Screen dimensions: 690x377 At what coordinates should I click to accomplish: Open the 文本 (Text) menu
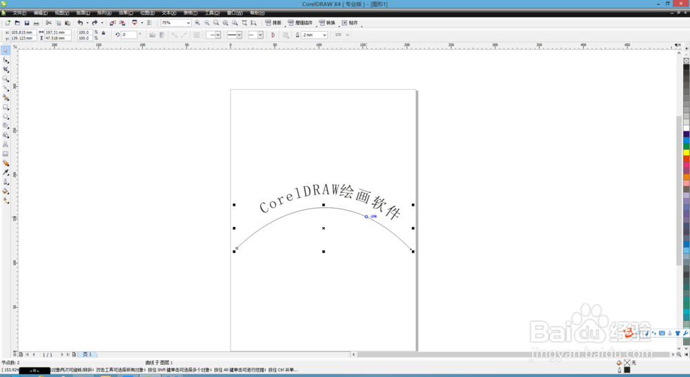click(169, 12)
